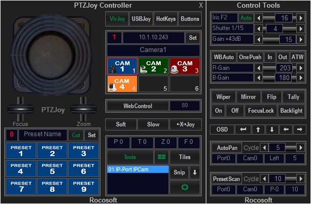Click the green grid layout icon
This screenshot has height=204, width=311.
coord(161,157)
